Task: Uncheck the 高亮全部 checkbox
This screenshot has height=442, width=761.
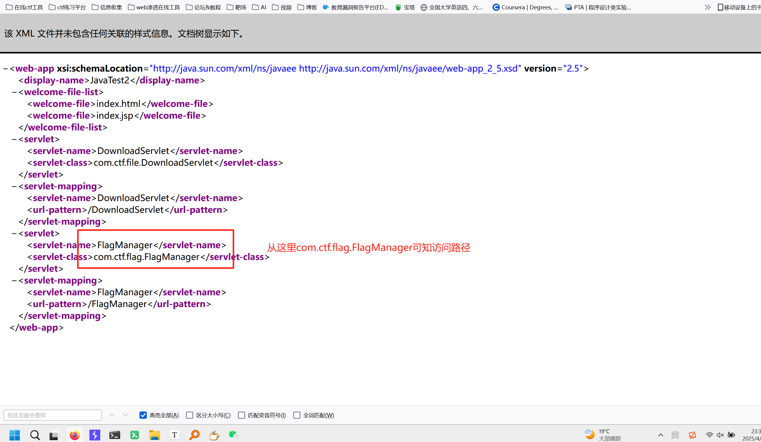Action: tap(143, 415)
